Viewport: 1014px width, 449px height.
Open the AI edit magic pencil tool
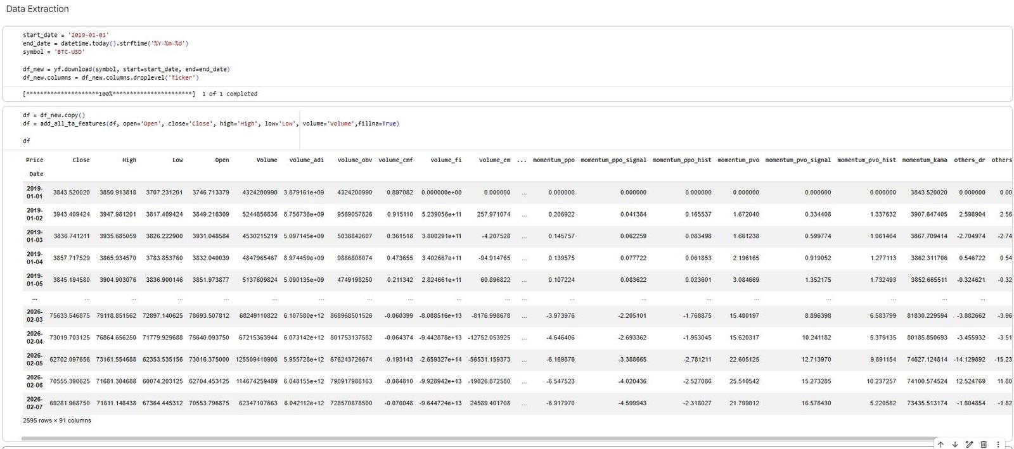click(x=969, y=445)
